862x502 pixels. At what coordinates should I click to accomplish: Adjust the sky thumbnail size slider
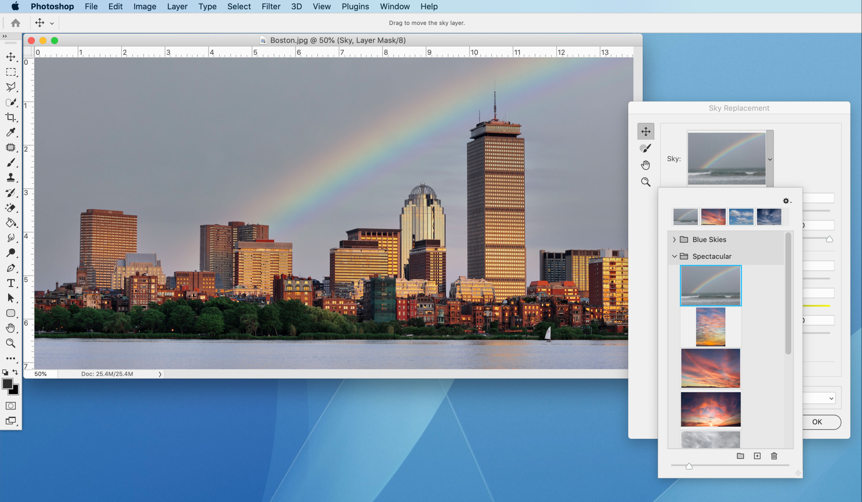click(x=689, y=466)
